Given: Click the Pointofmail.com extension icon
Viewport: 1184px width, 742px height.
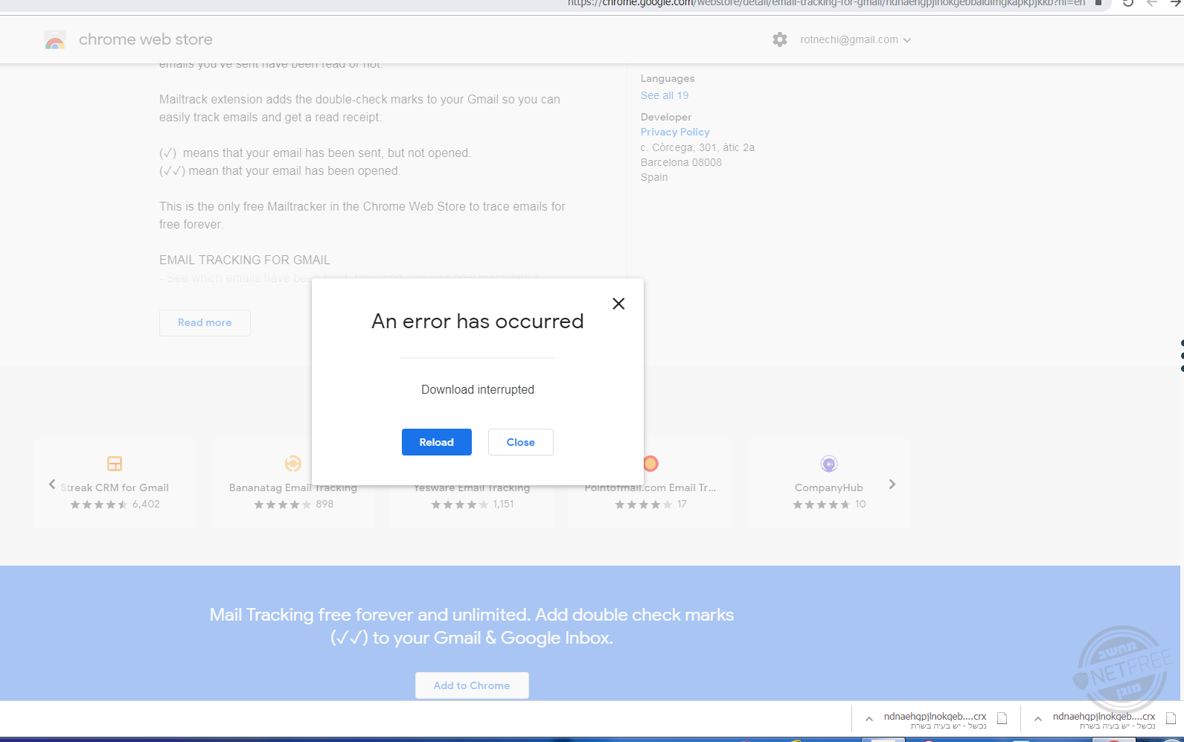Looking at the screenshot, I should [650, 464].
